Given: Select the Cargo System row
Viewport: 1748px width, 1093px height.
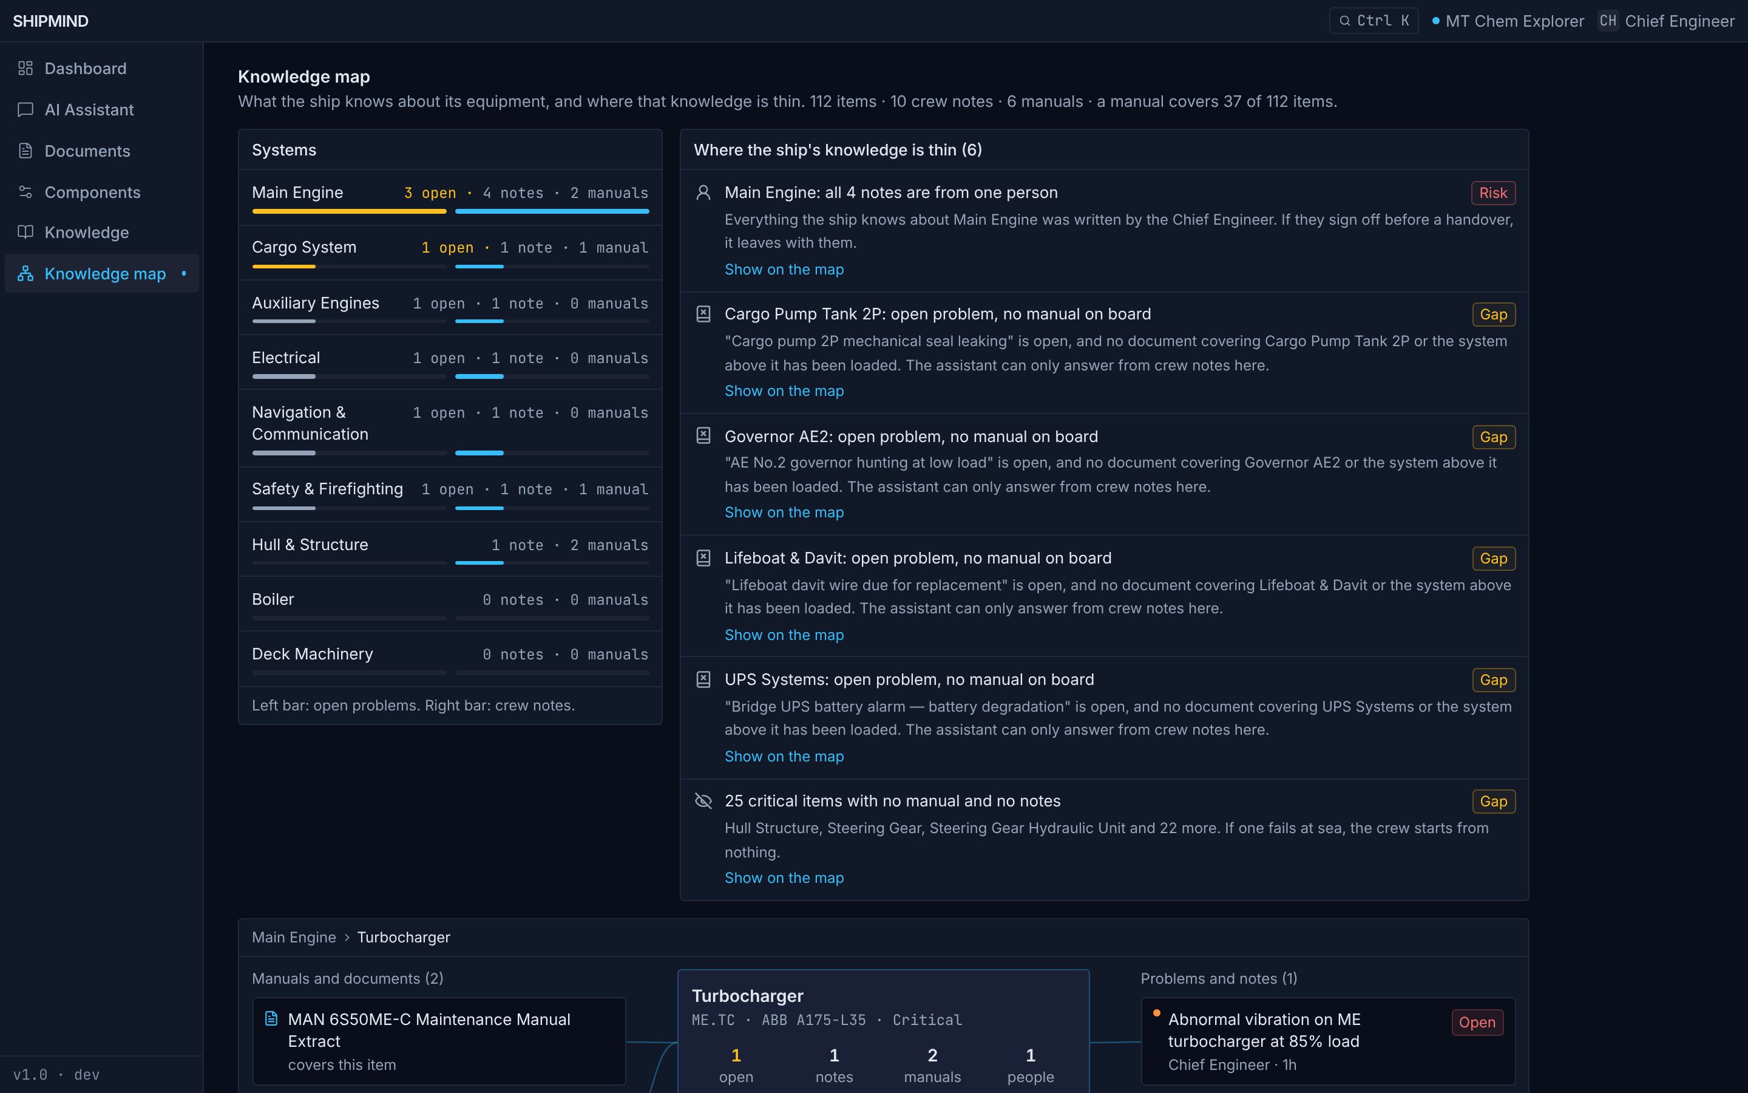Looking at the screenshot, I should click(x=450, y=252).
